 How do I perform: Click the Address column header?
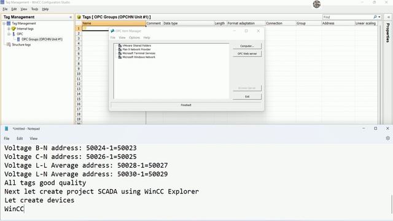coord(338,23)
